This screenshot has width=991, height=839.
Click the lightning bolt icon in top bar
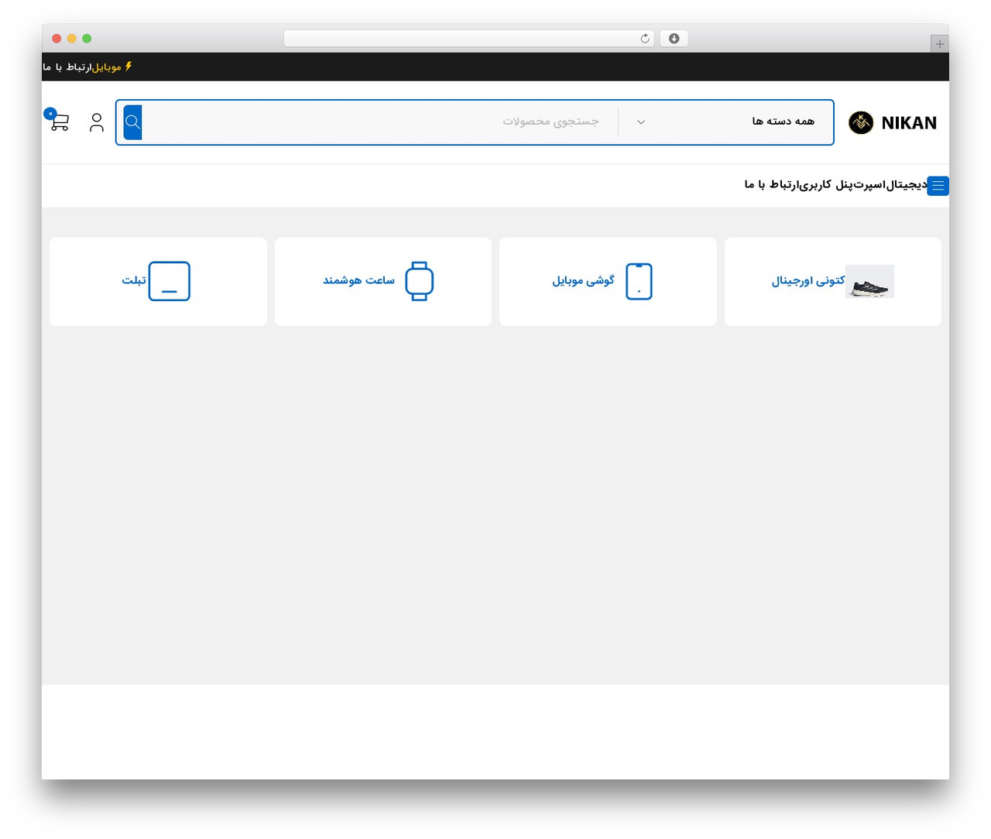[x=129, y=67]
